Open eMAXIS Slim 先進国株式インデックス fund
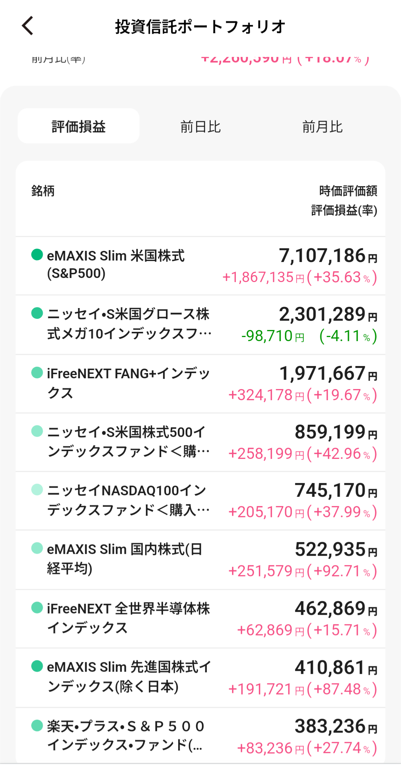This screenshot has width=401, height=770. pos(128,677)
